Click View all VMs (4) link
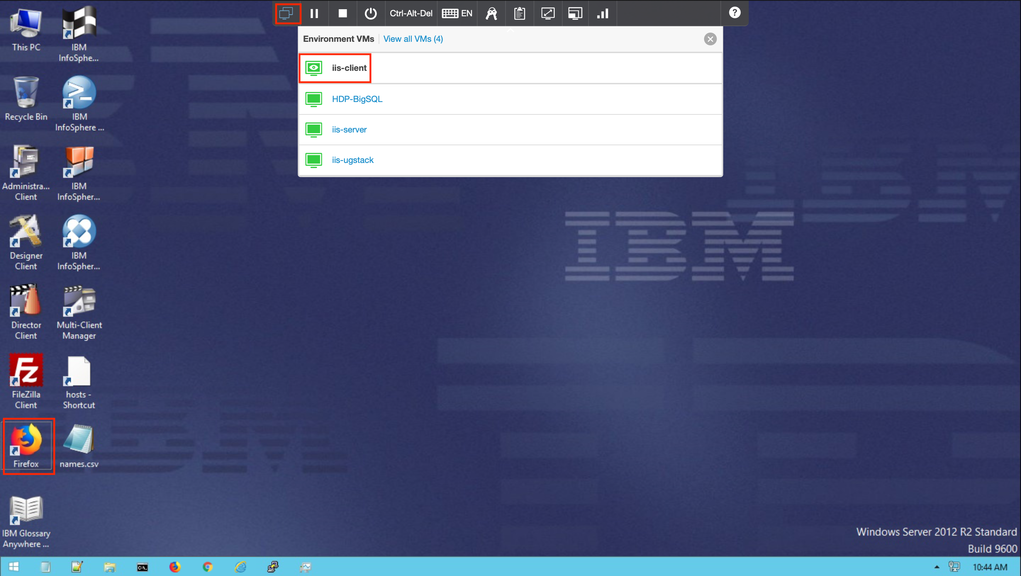The width and height of the screenshot is (1021, 576). point(414,39)
